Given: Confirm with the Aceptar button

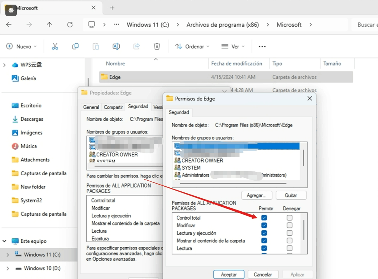Looking at the screenshot, I should coord(229,274).
